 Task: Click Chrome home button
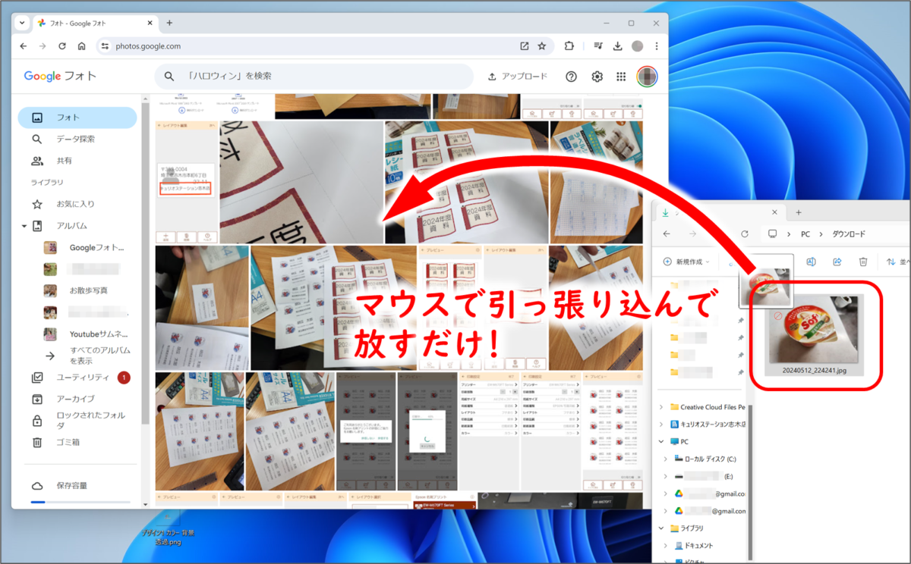tap(82, 46)
